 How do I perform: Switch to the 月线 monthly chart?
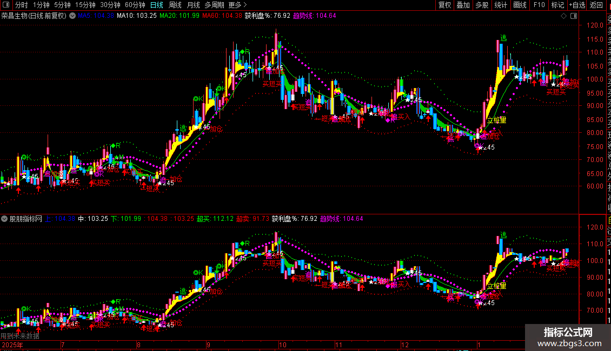pos(193,5)
